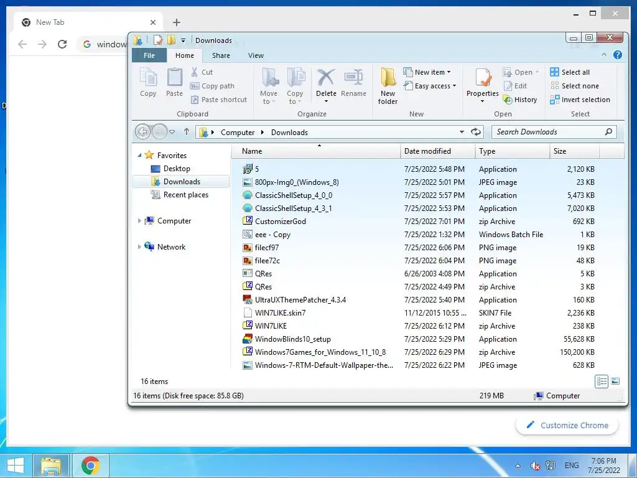Open file History
This screenshot has height=478, width=637.
(x=520, y=100)
